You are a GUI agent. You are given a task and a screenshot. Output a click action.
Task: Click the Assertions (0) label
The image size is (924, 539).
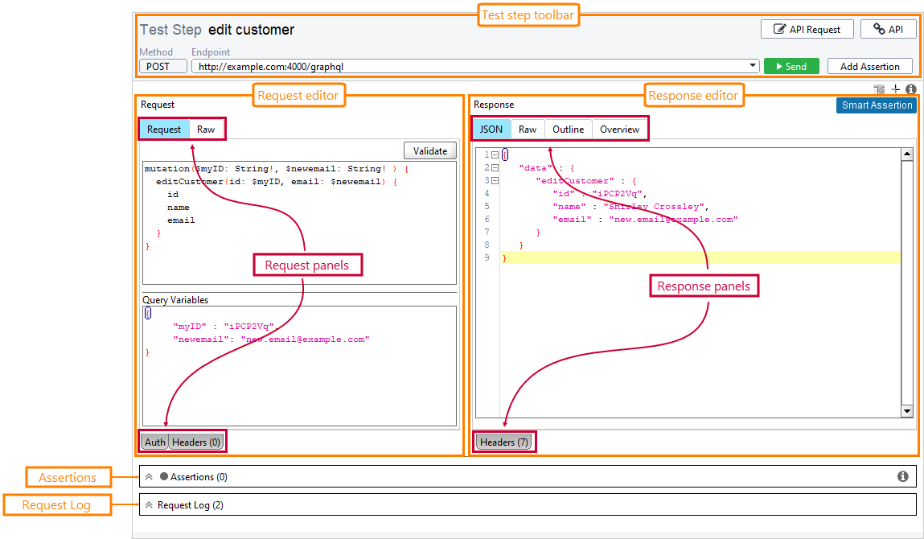199,476
